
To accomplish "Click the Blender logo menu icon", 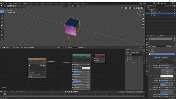I will [x=1, y=4].
